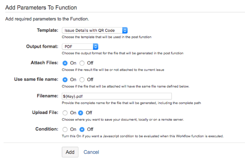Click the selected On radio for Attach Files
Screen dimensions: 245x166
65,63
